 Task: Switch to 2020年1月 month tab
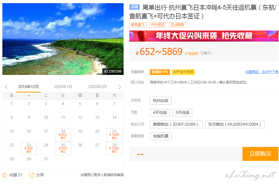tap(63, 87)
